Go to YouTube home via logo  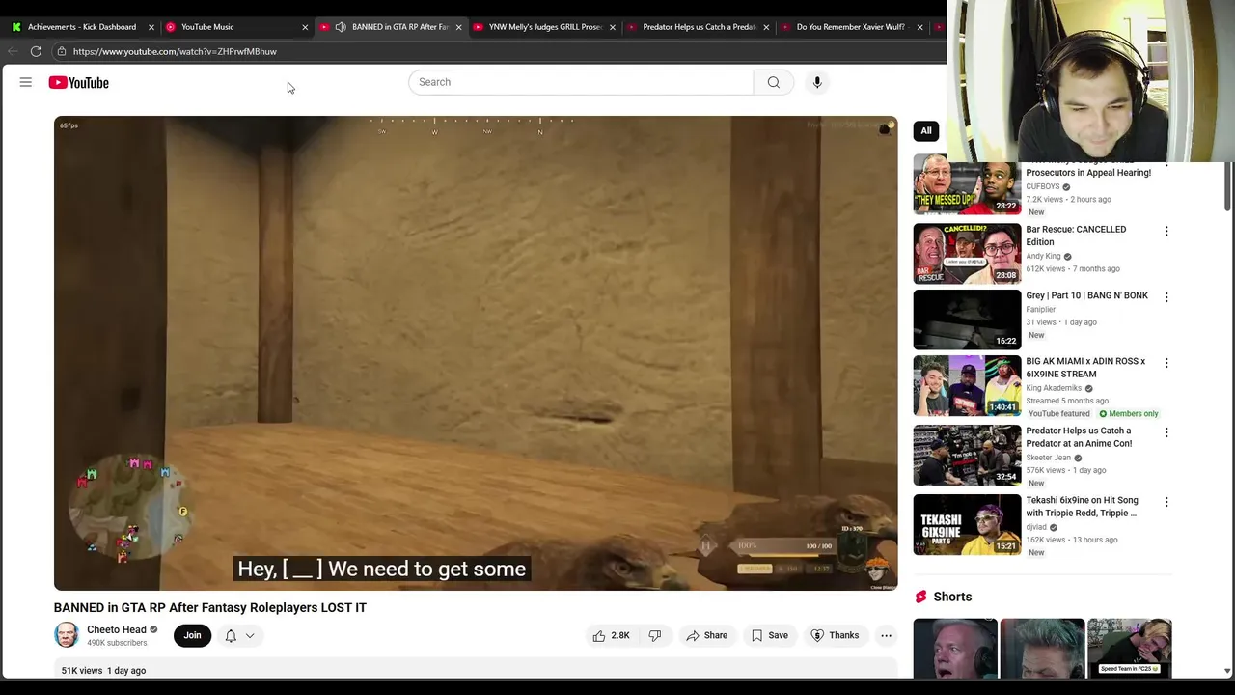79,83
